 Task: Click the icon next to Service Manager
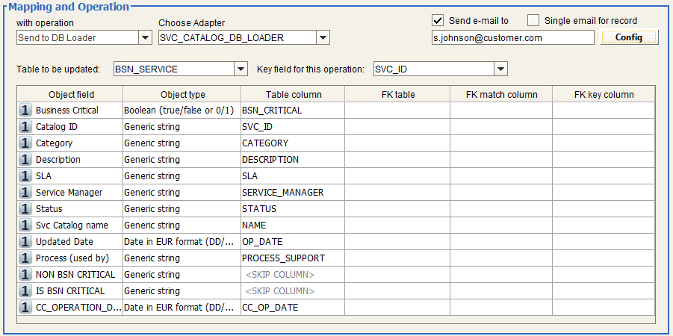pyautogui.click(x=25, y=193)
